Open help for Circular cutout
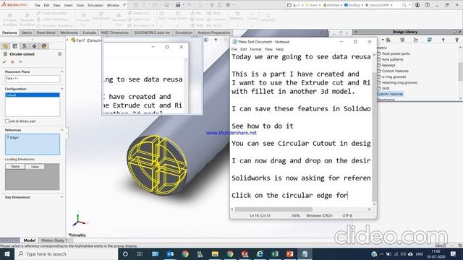The width and height of the screenshot is (463, 260). point(59,54)
